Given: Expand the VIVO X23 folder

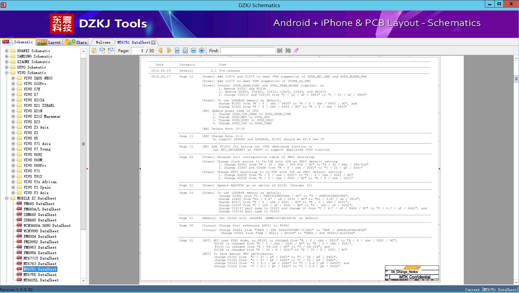Looking at the screenshot, I should pyautogui.click(x=13, y=122).
